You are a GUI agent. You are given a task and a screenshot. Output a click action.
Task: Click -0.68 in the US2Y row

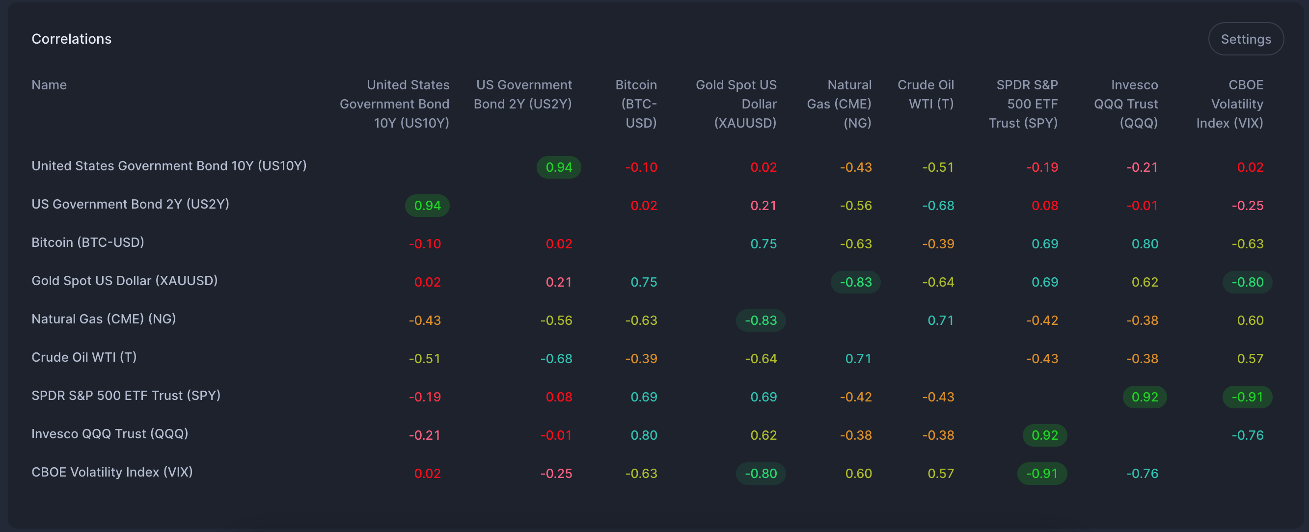click(938, 206)
